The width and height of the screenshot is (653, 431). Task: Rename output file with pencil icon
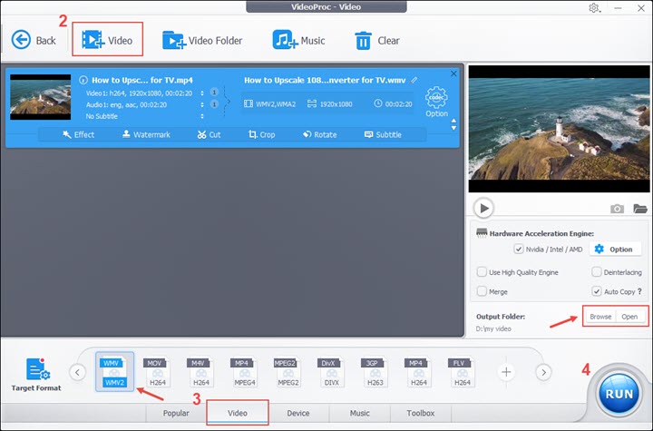pyautogui.click(x=414, y=80)
